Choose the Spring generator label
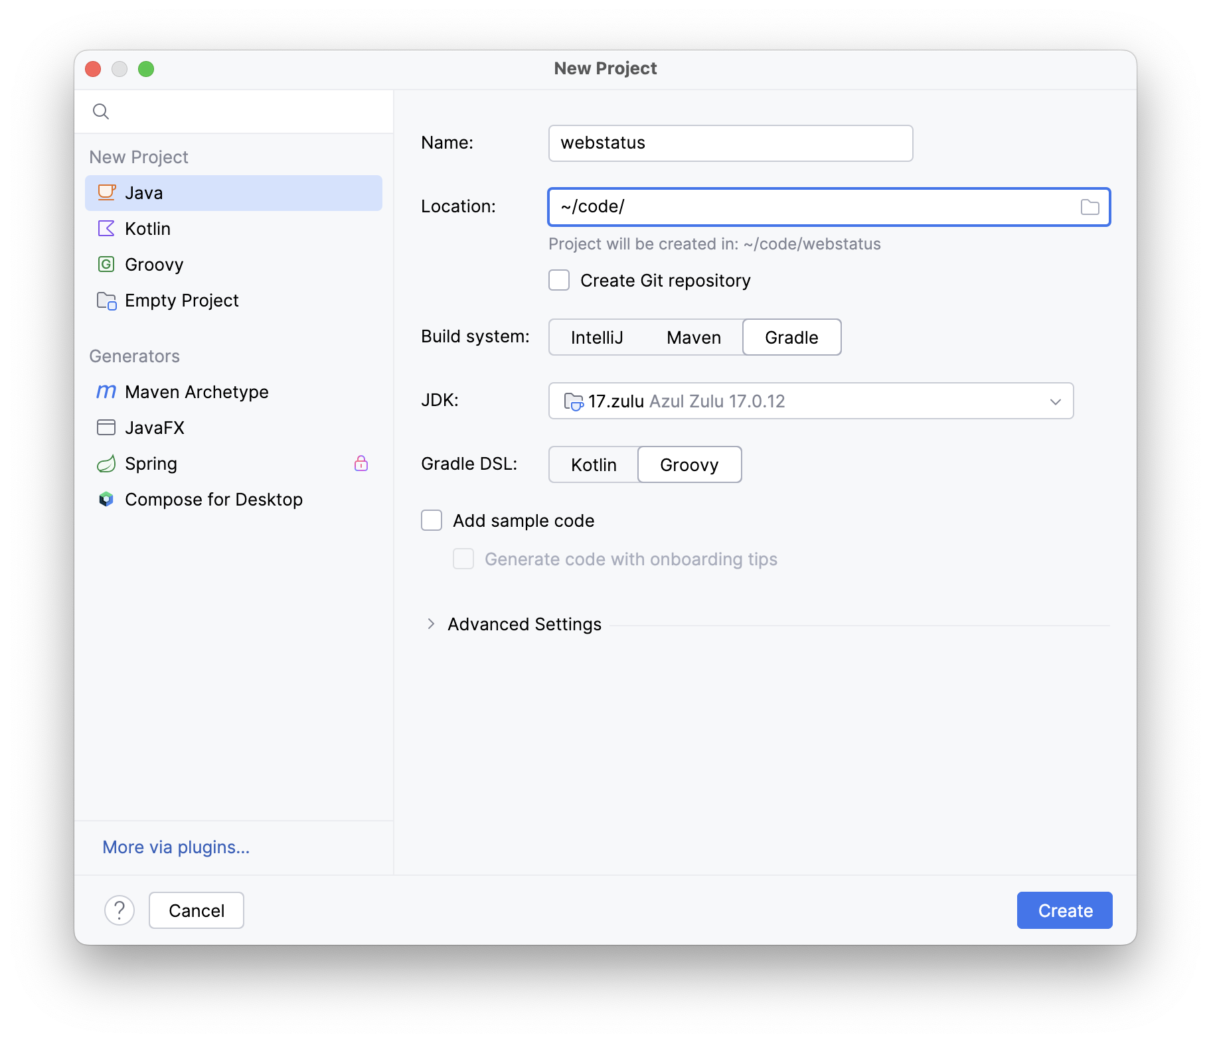Viewport: 1211px width, 1043px height. pyautogui.click(x=151, y=464)
